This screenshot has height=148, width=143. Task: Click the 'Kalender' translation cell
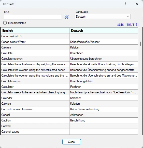pyautogui.click(x=104, y=98)
